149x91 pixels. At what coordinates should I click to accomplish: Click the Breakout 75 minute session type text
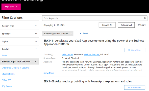[x=71, y=58]
